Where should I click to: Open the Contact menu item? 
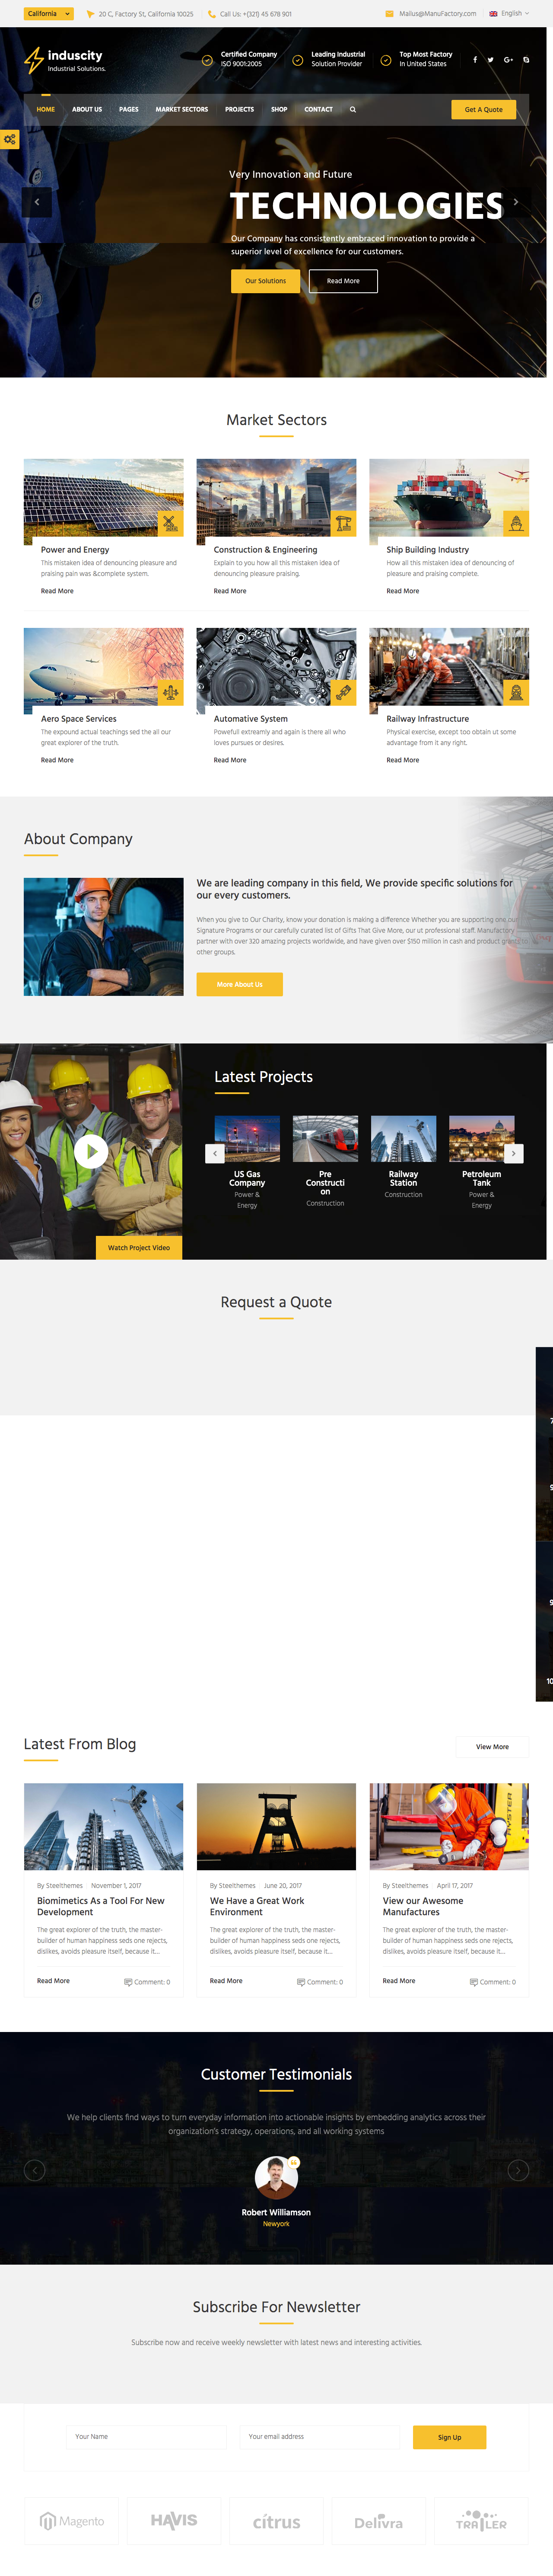tap(318, 110)
